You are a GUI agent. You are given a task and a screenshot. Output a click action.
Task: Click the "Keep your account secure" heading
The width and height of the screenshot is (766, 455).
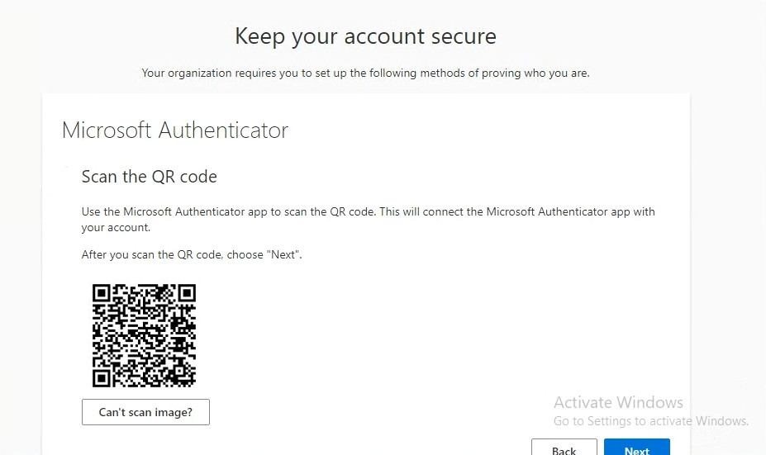pyautogui.click(x=365, y=36)
